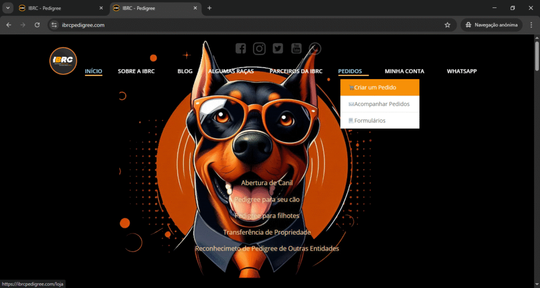Click the scrollbar down arrow

[x=537, y=284]
